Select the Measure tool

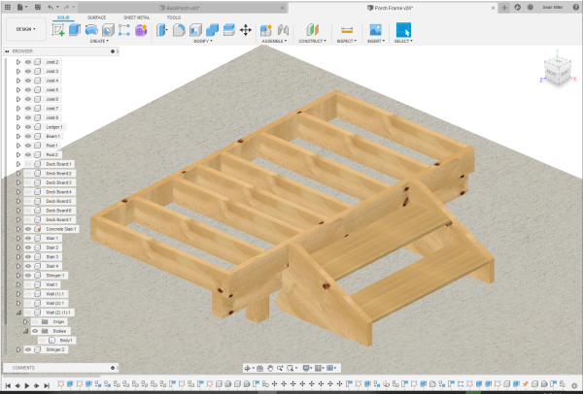(x=347, y=30)
